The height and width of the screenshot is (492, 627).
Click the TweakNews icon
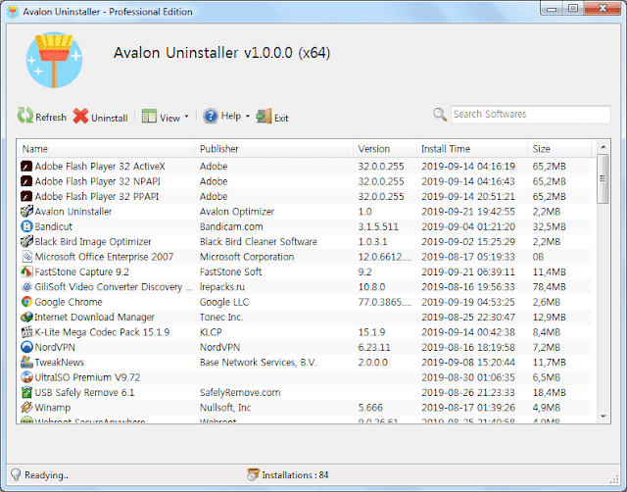[26, 362]
